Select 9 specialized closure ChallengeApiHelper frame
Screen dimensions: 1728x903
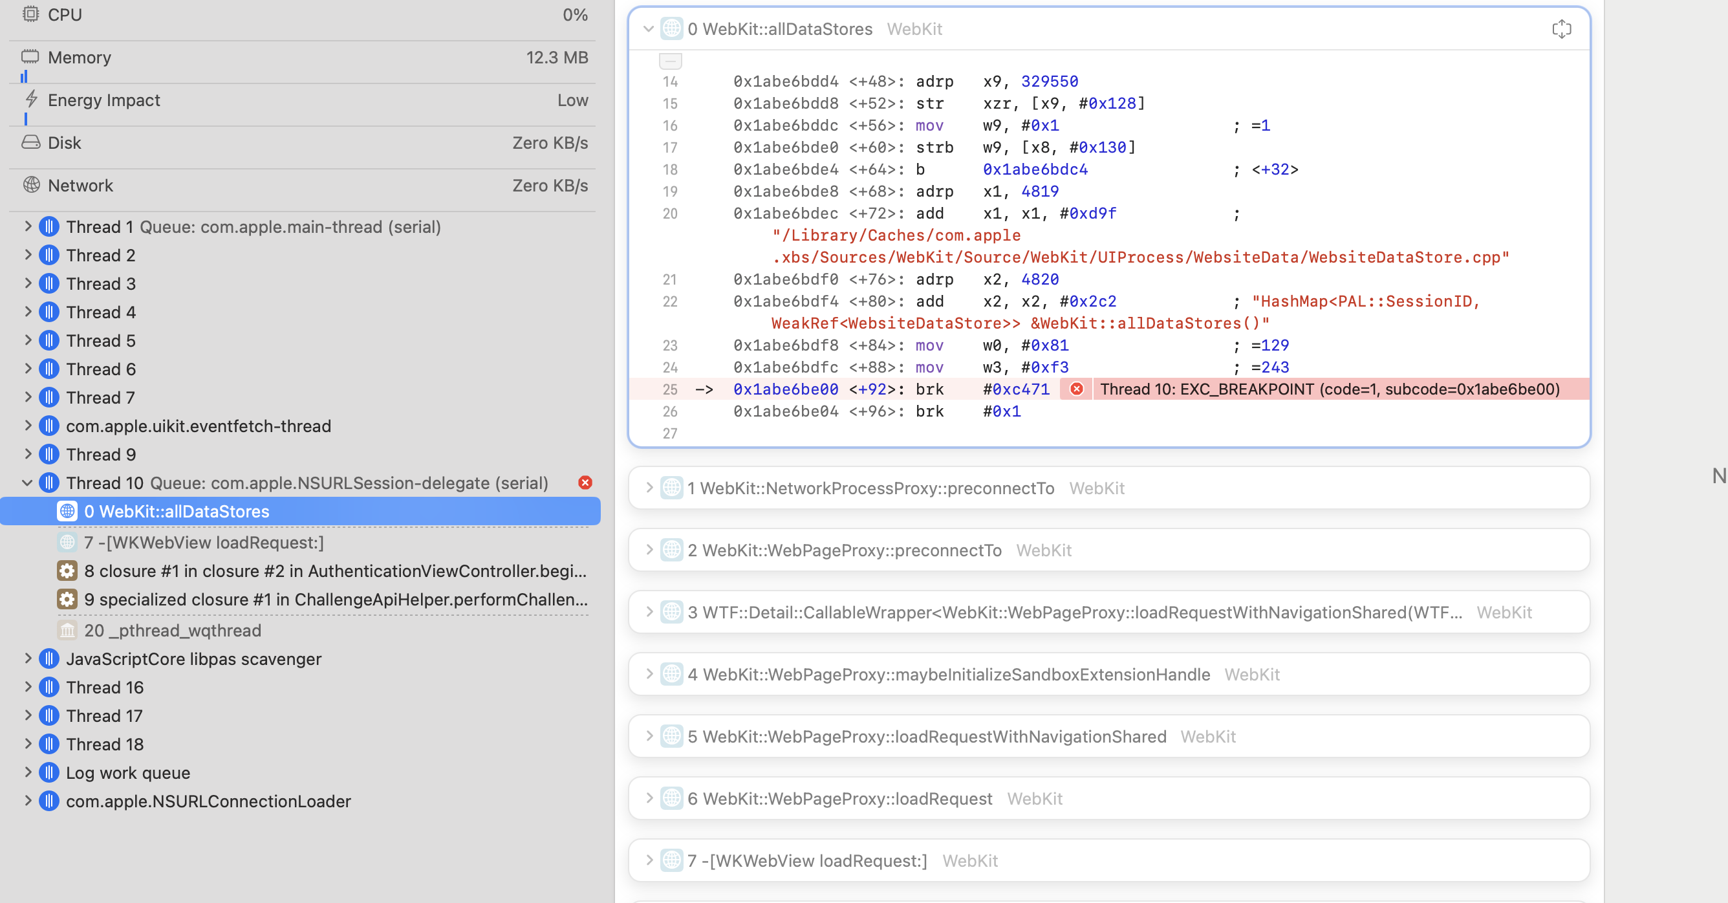(x=336, y=599)
